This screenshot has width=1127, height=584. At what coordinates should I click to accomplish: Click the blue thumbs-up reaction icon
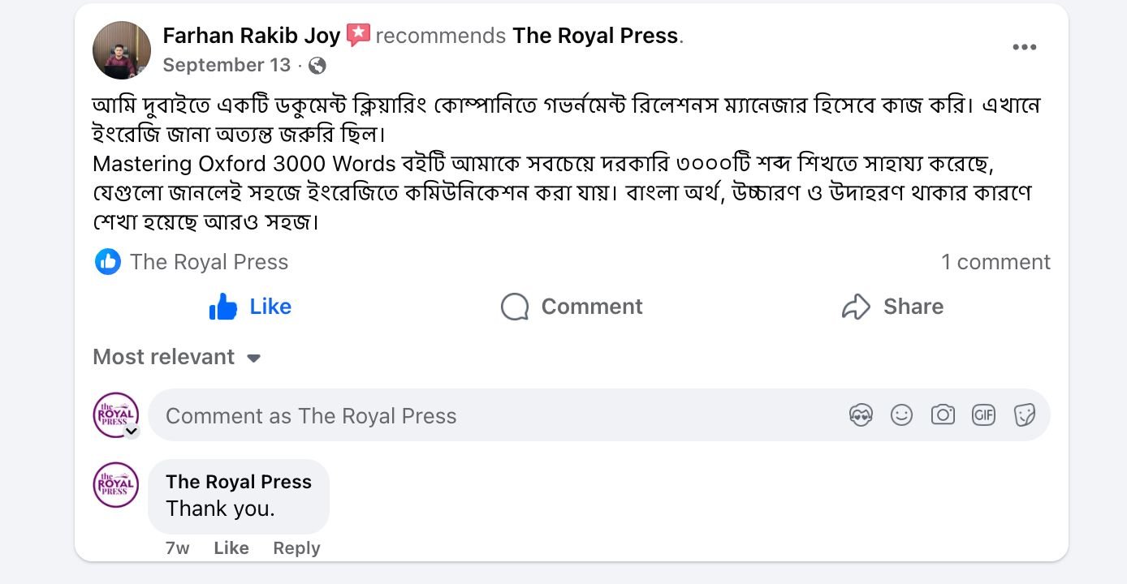tap(107, 262)
